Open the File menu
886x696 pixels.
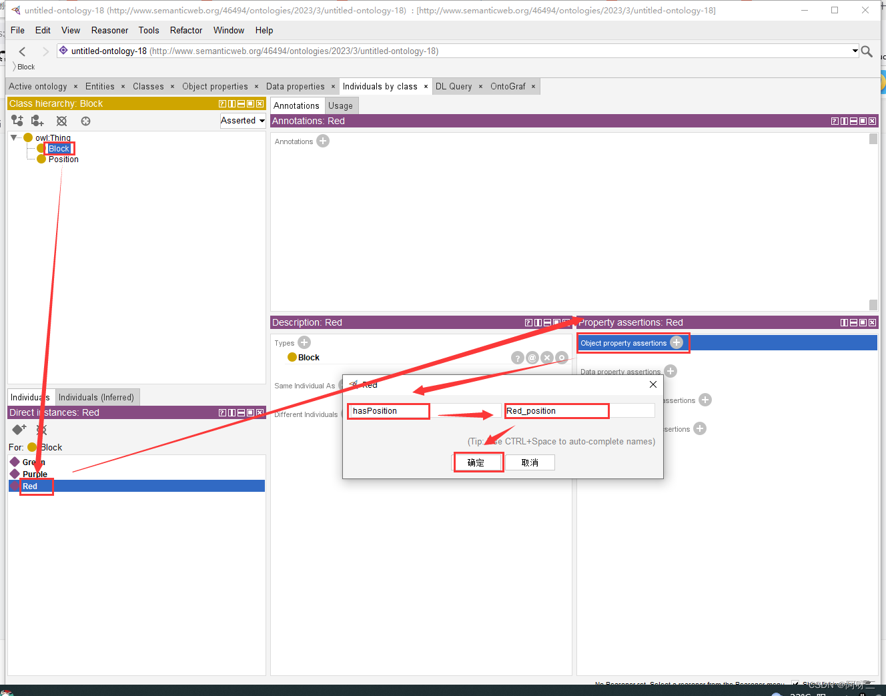click(17, 30)
